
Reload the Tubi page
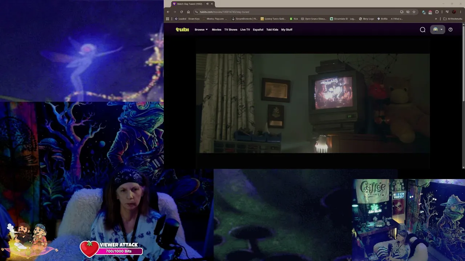click(182, 12)
